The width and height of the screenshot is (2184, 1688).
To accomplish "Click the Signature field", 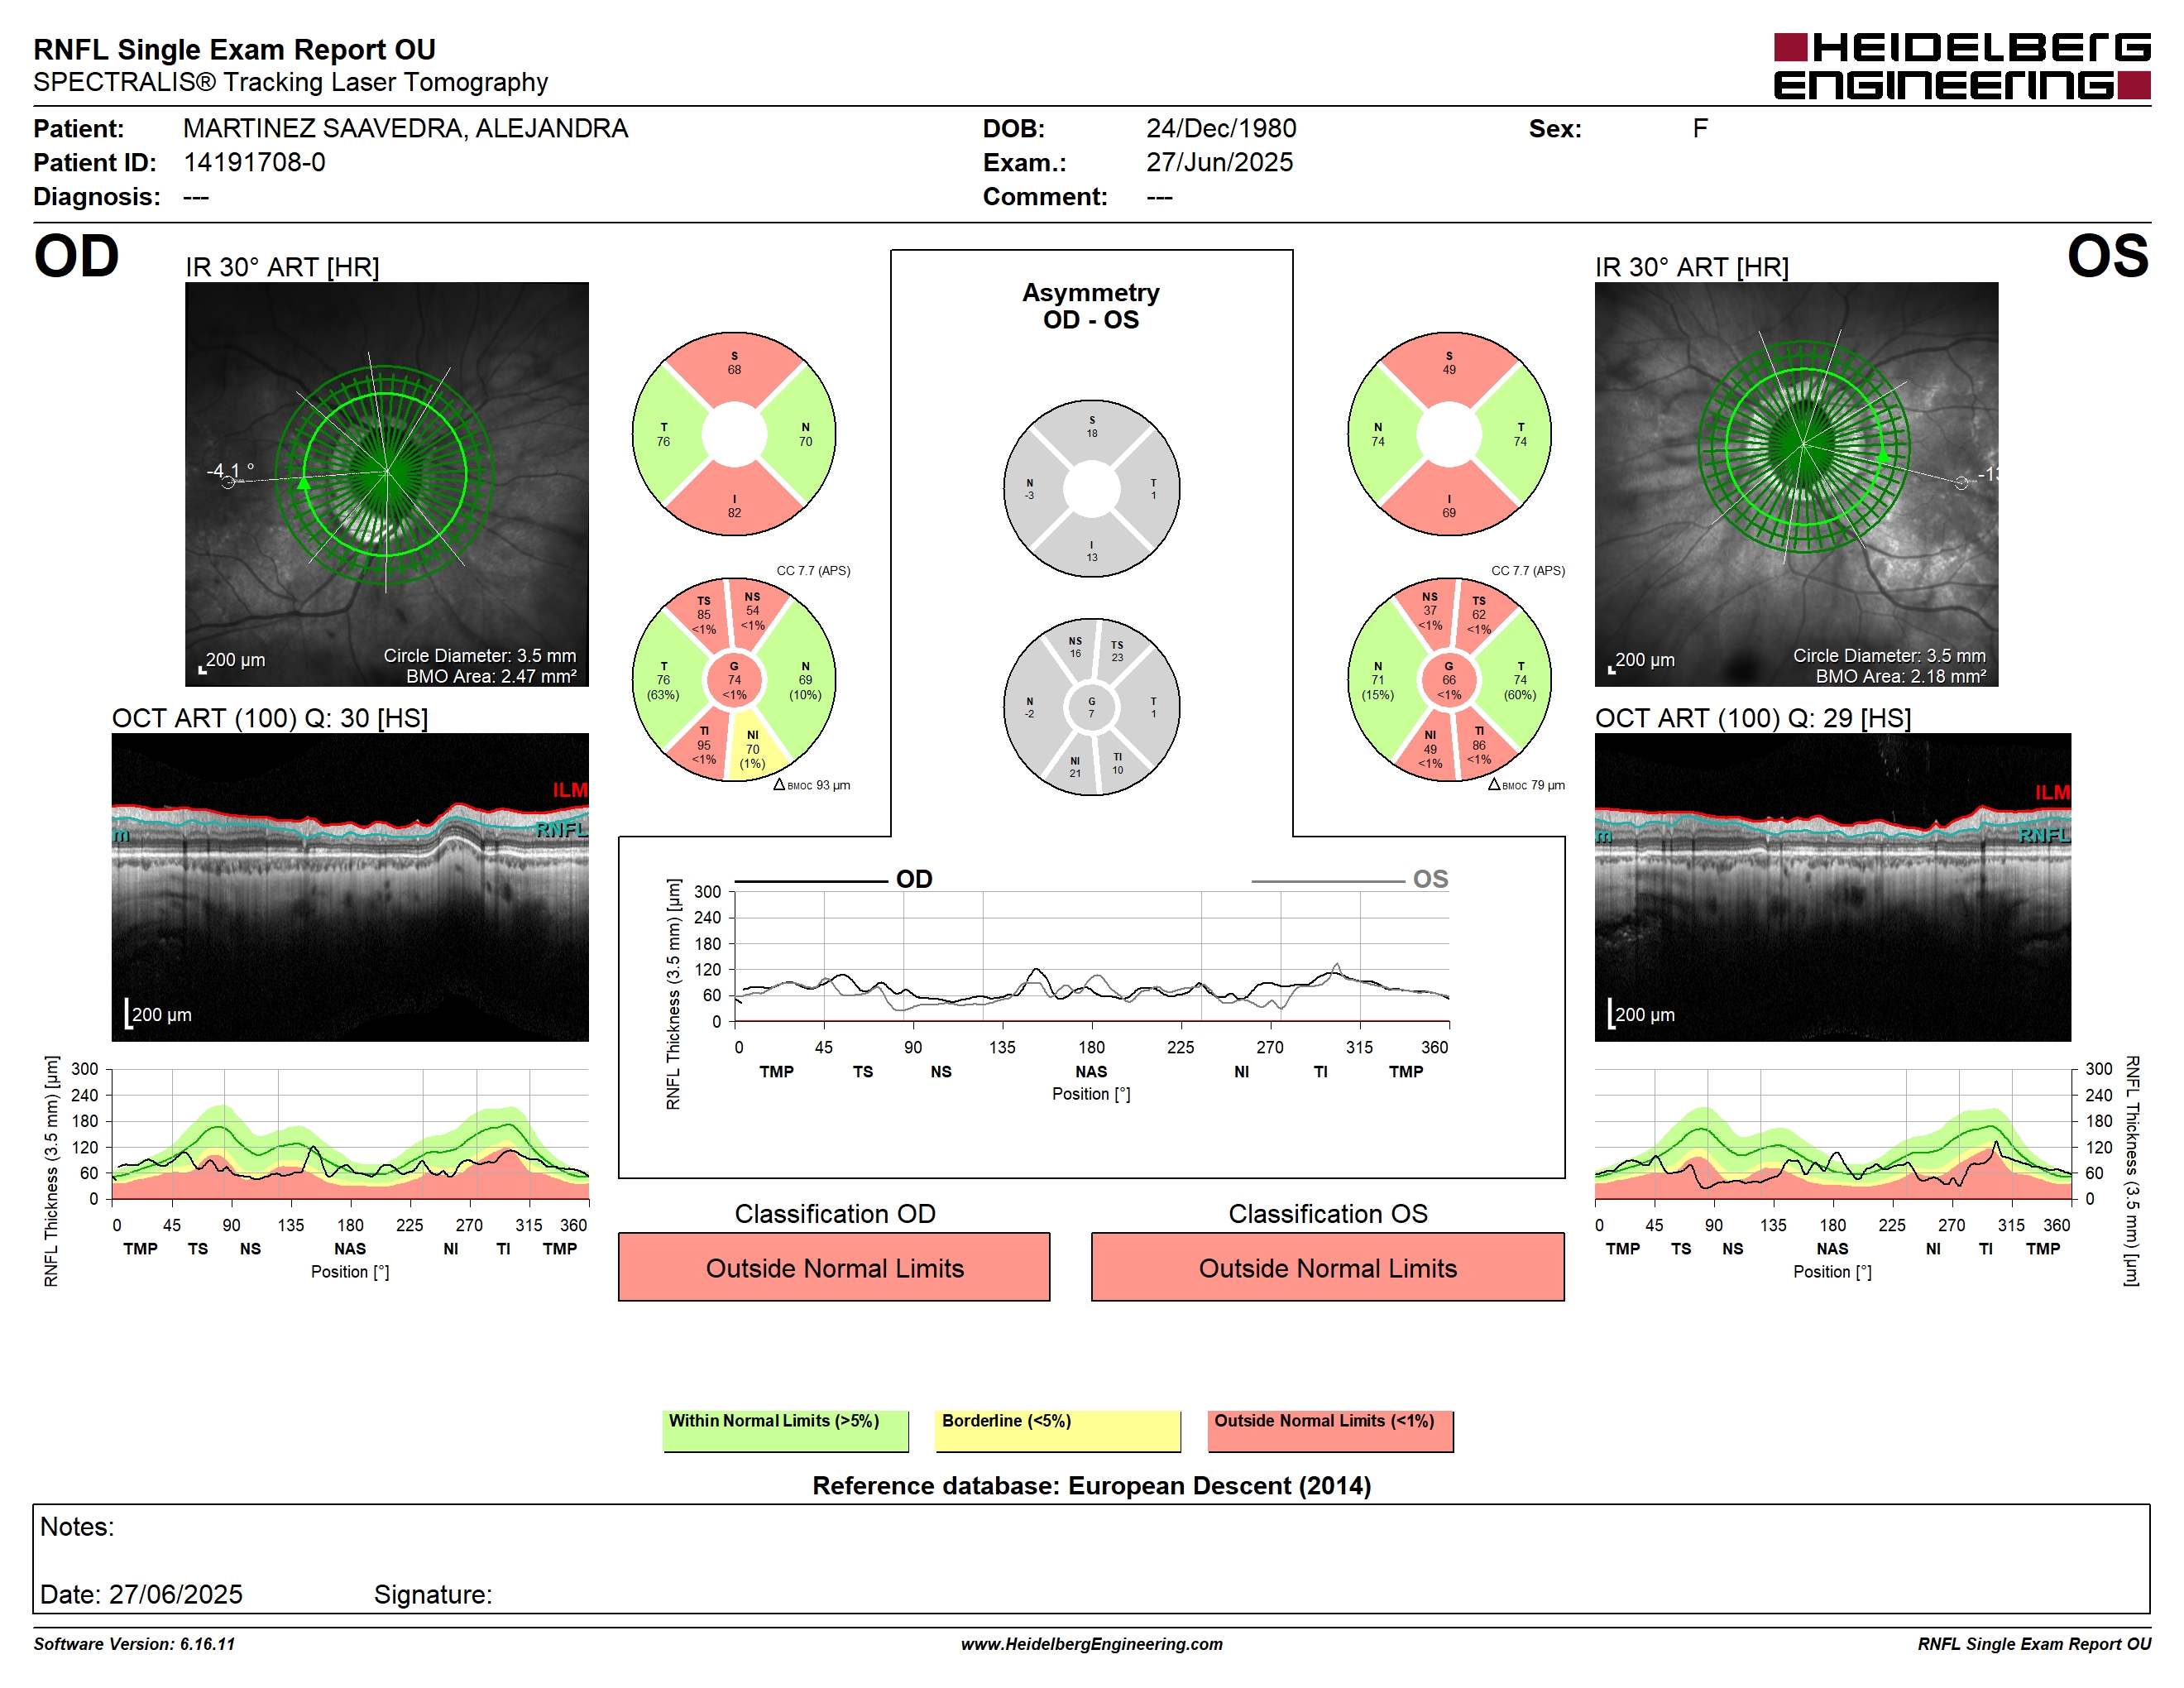I will pos(432,1594).
